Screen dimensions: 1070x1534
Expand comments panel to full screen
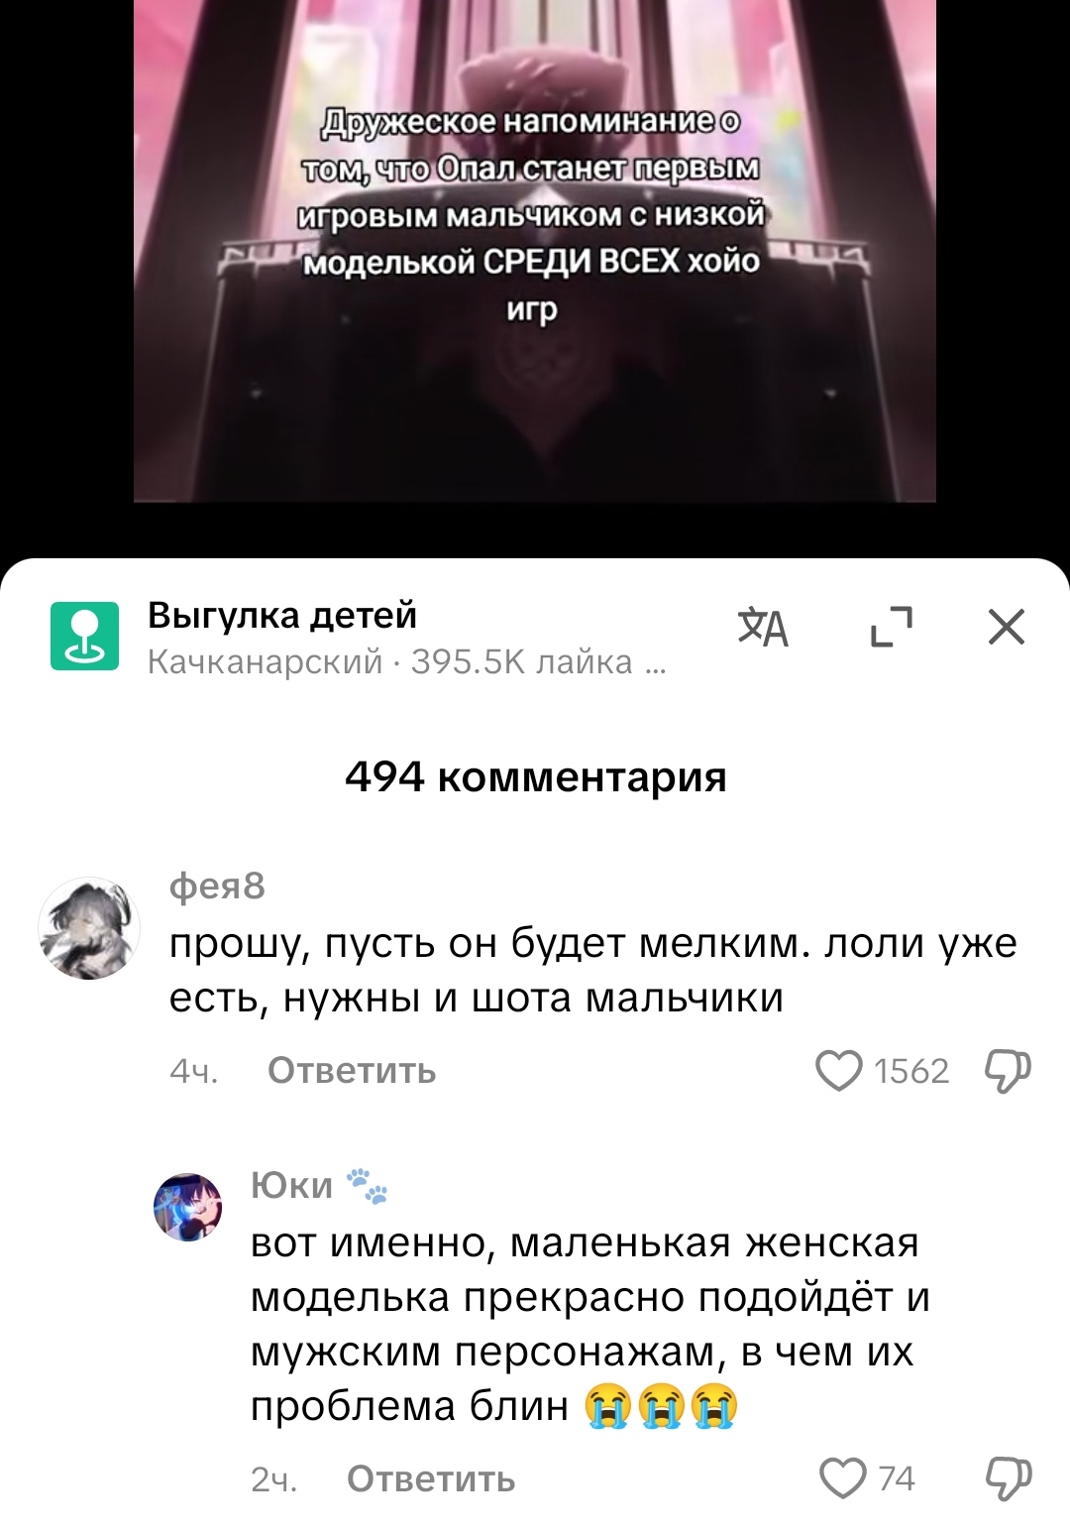pyautogui.click(x=891, y=627)
